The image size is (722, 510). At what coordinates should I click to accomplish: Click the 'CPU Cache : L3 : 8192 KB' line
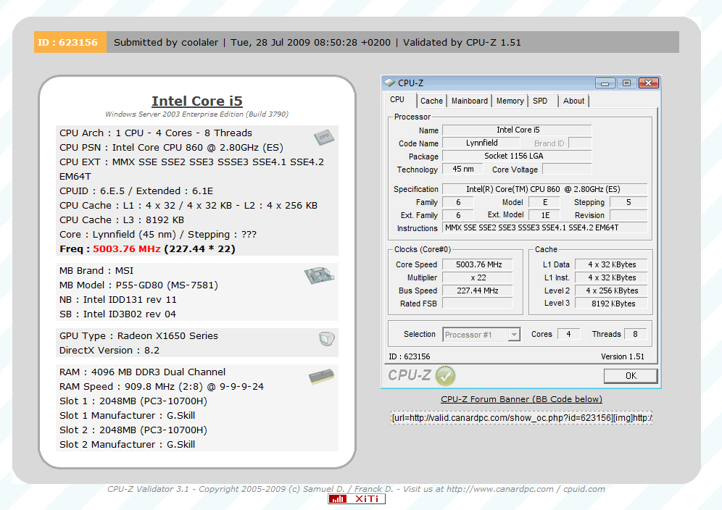point(122,220)
